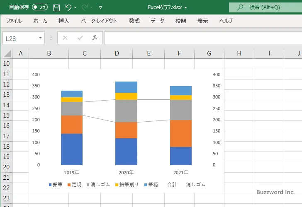Open the データ tab
Image resolution: width=302 pixels, height=207 pixels.
157,21
